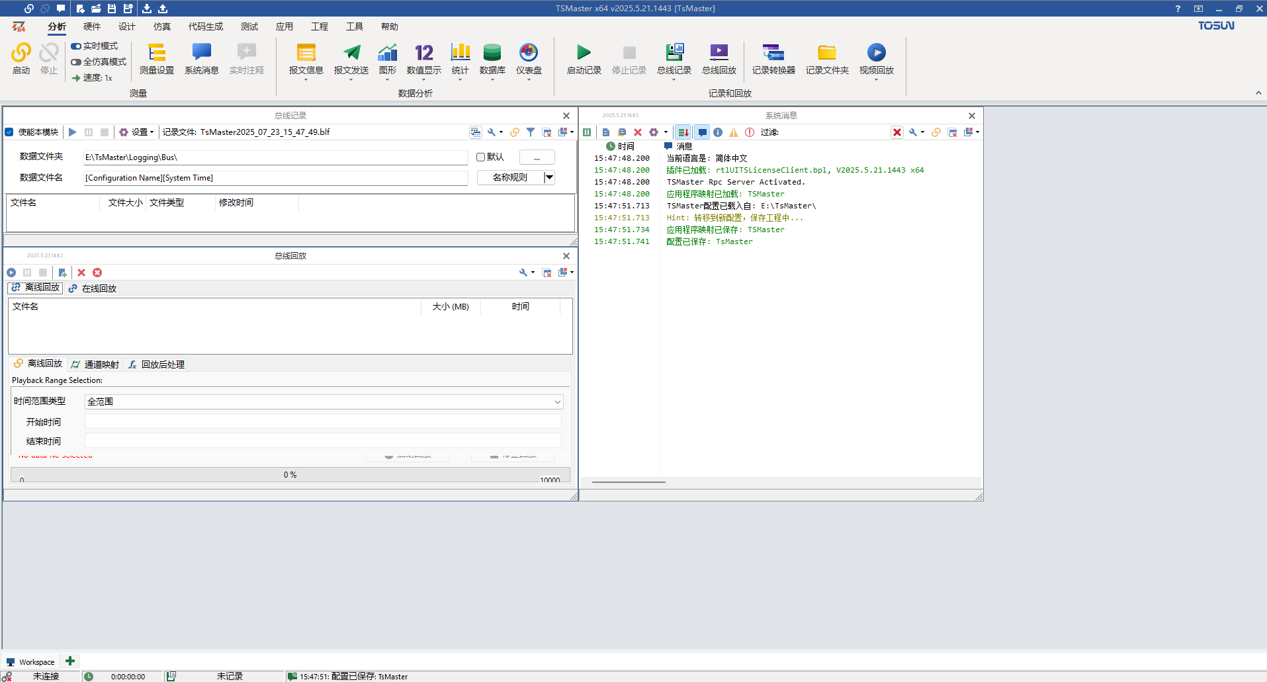Close the 总线回放 panel
The height and width of the screenshot is (682, 1267).
click(566, 256)
